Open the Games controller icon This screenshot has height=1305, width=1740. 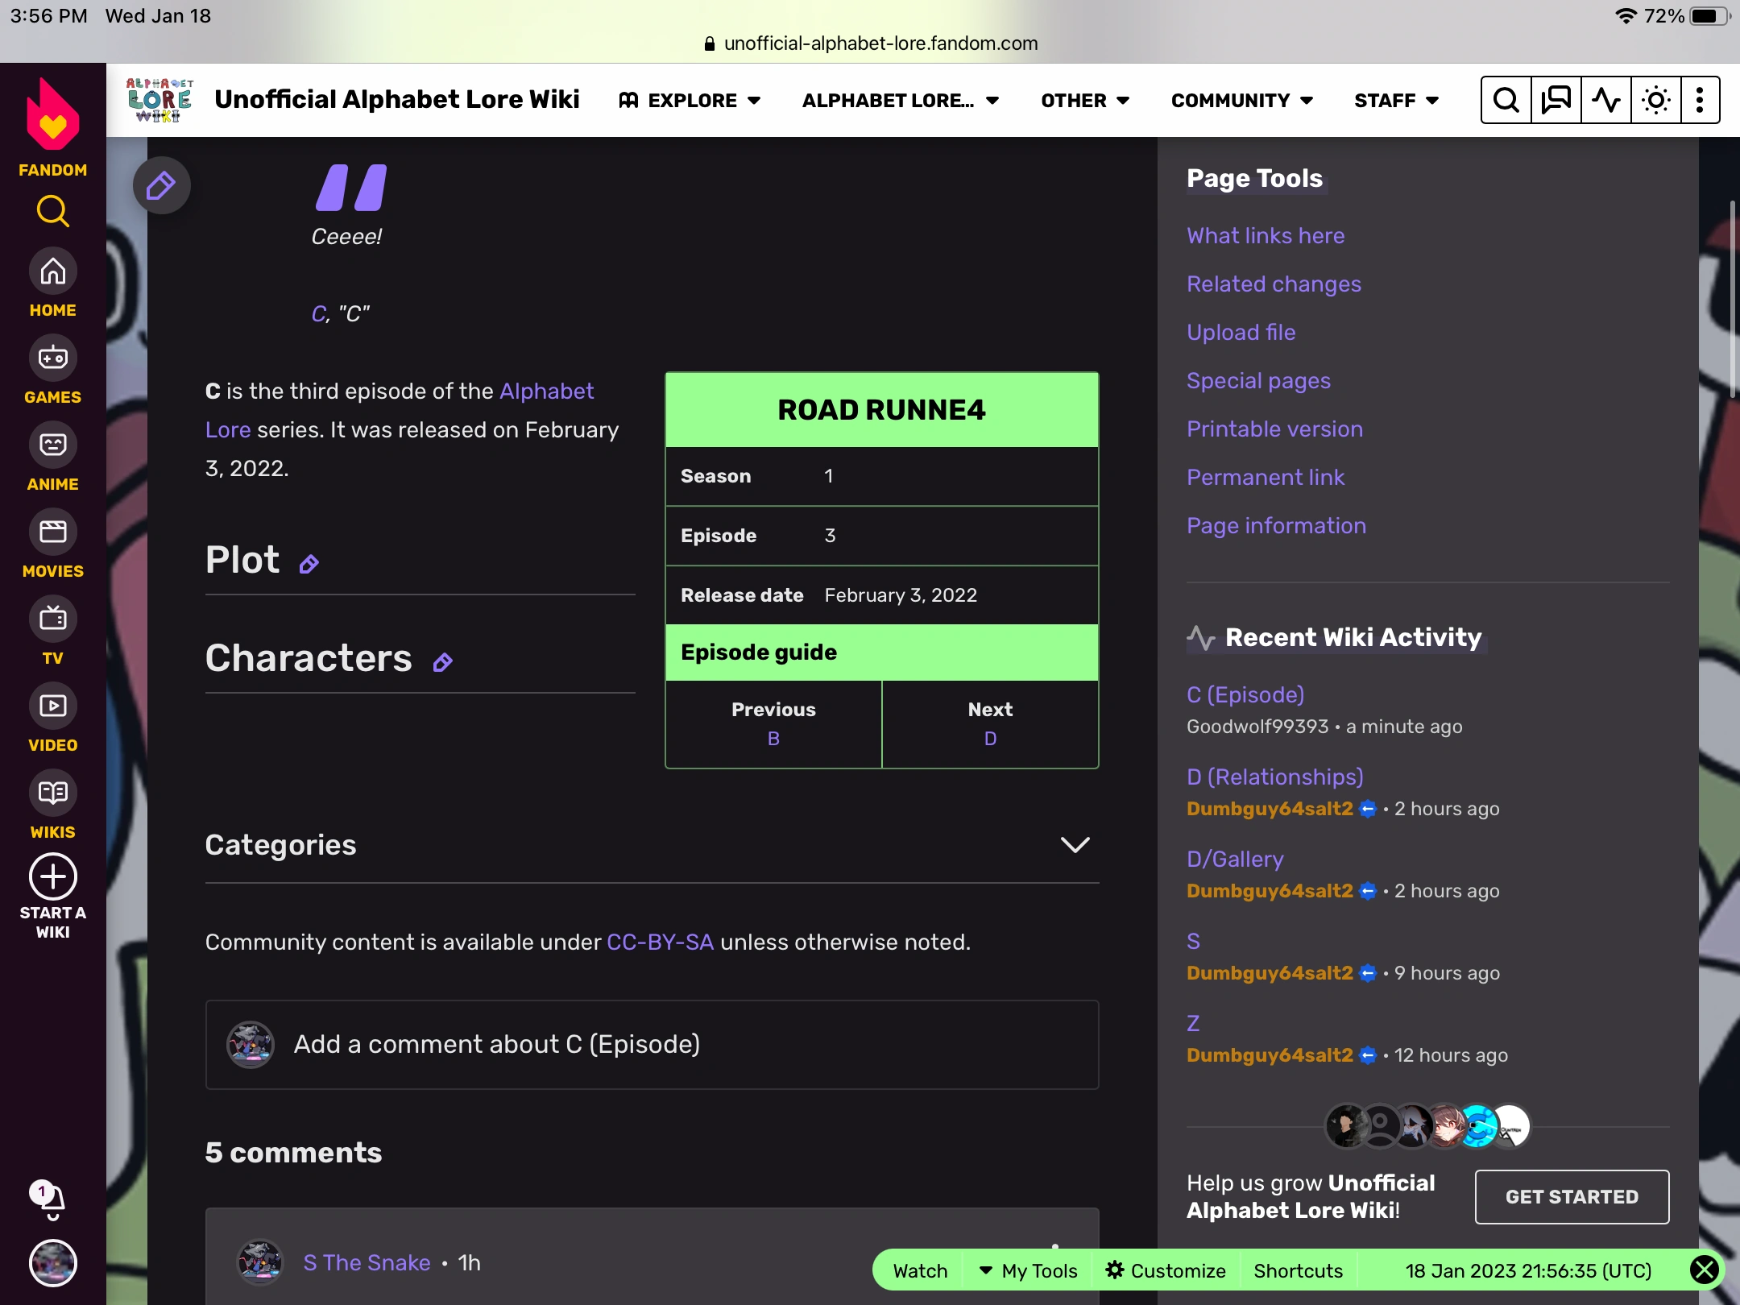click(53, 358)
